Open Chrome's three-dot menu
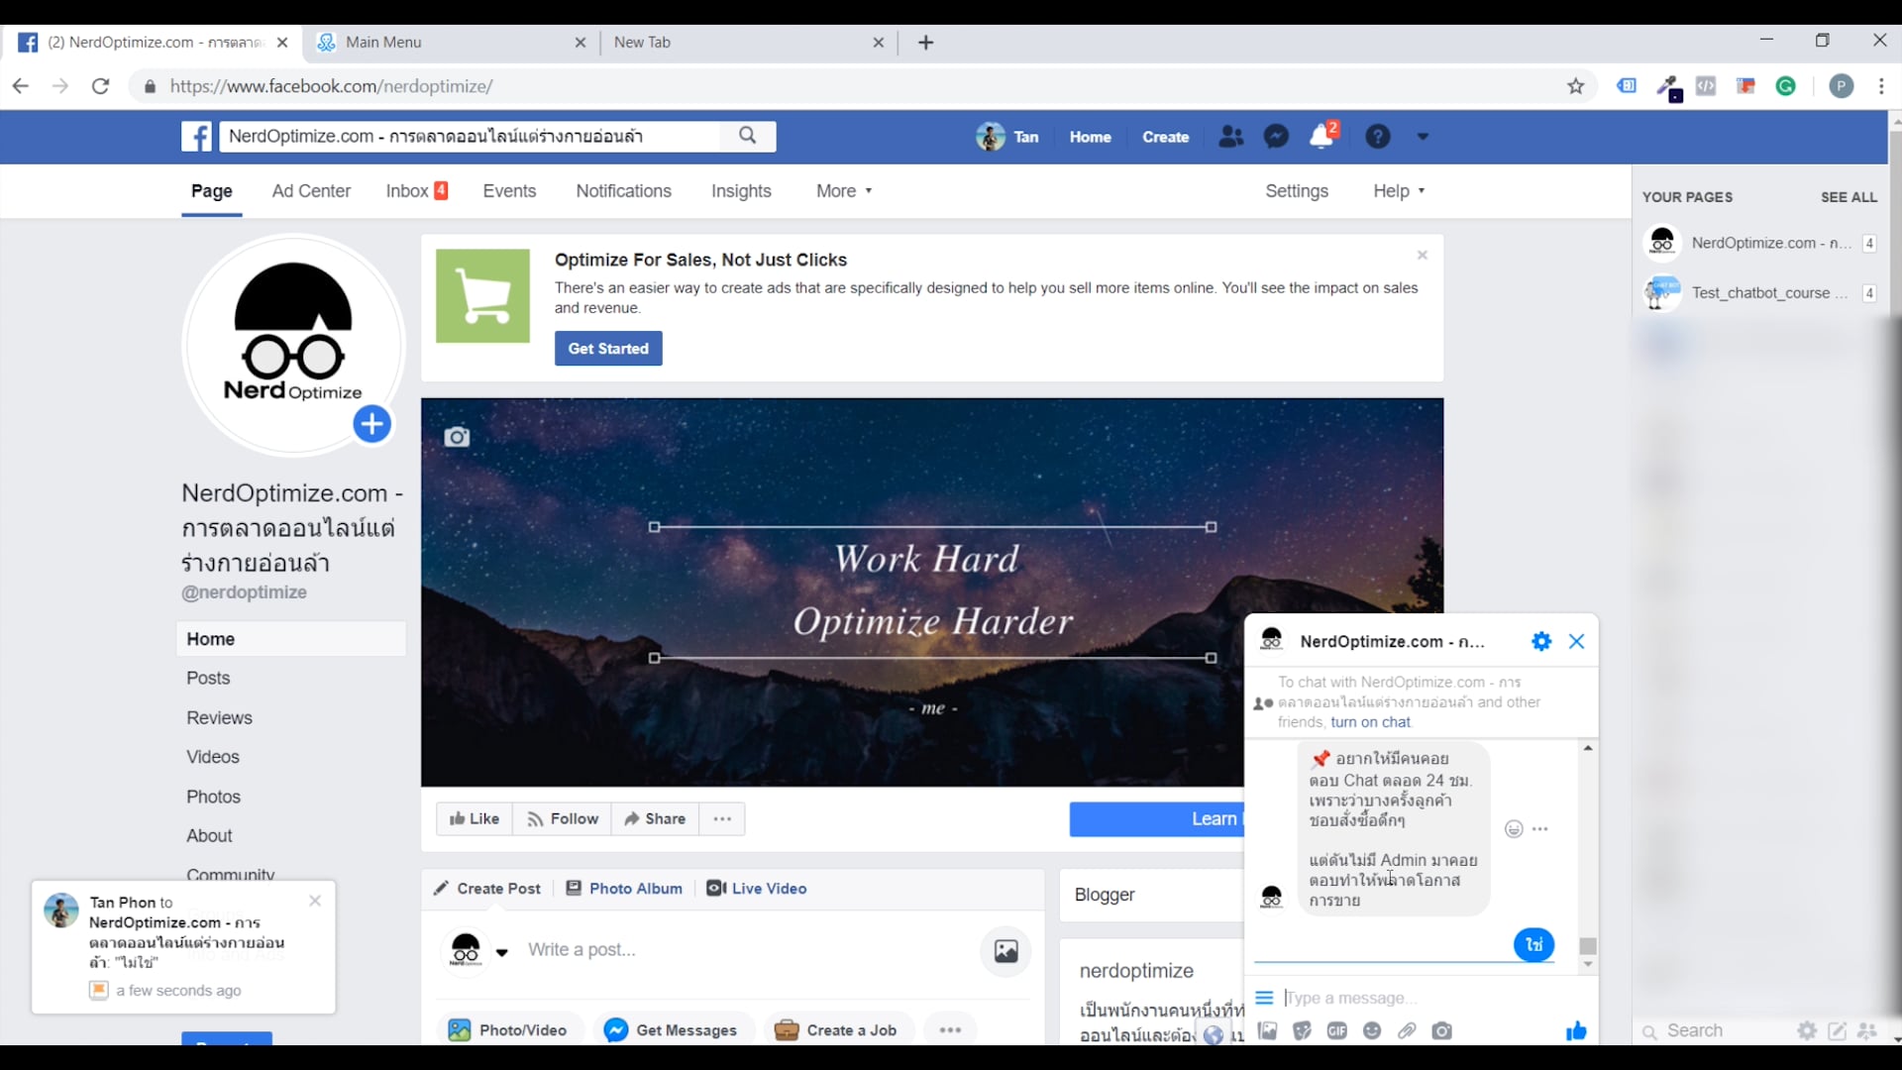 tap(1881, 86)
